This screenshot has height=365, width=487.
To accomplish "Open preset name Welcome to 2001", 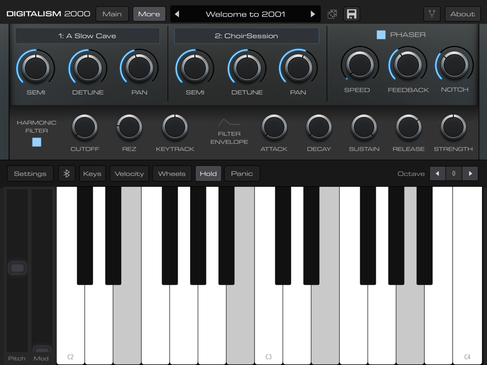I will [x=245, y=14].
